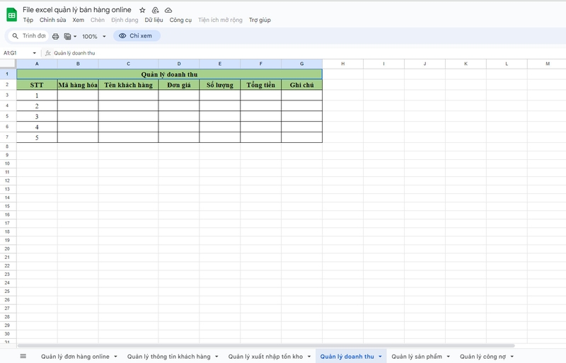The image size is (566, 363).
Task: Open the name box dropdown arrow
Action: (34, 53)
